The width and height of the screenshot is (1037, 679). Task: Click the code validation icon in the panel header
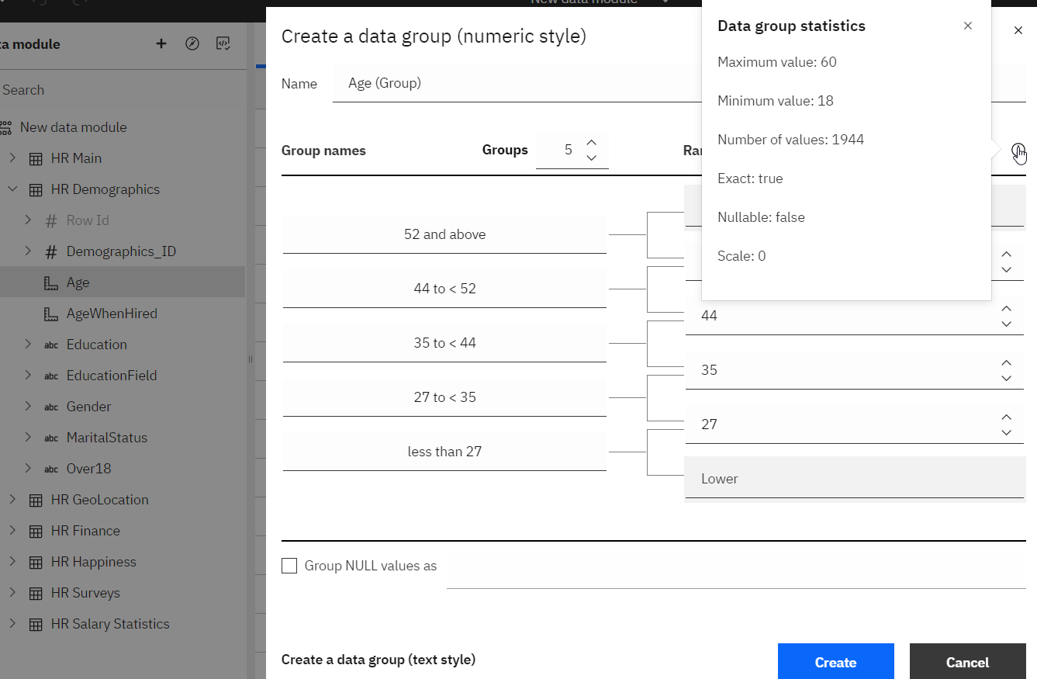[x=223, y=44]
